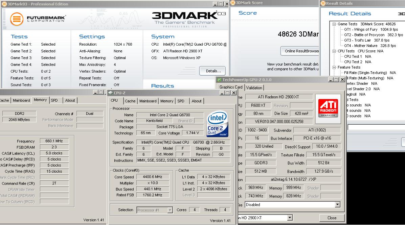Select 'GT1 - Wings of Fury' tree row
Viewport: 405px width, 225px height.
click(x=371, y=29)
